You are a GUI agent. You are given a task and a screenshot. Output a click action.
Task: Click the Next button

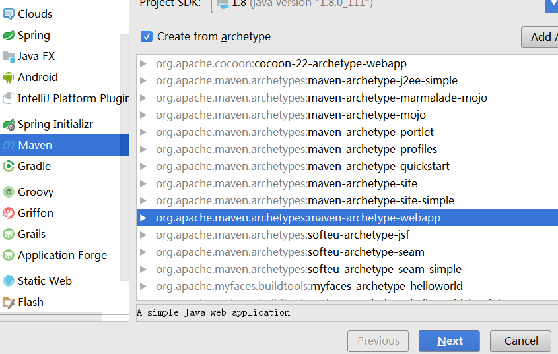point(449,341)
